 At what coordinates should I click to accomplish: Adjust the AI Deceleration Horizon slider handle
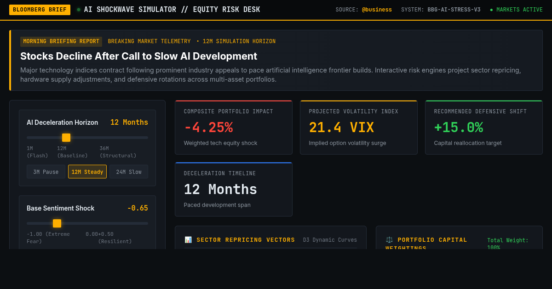(x=66, y=138)
